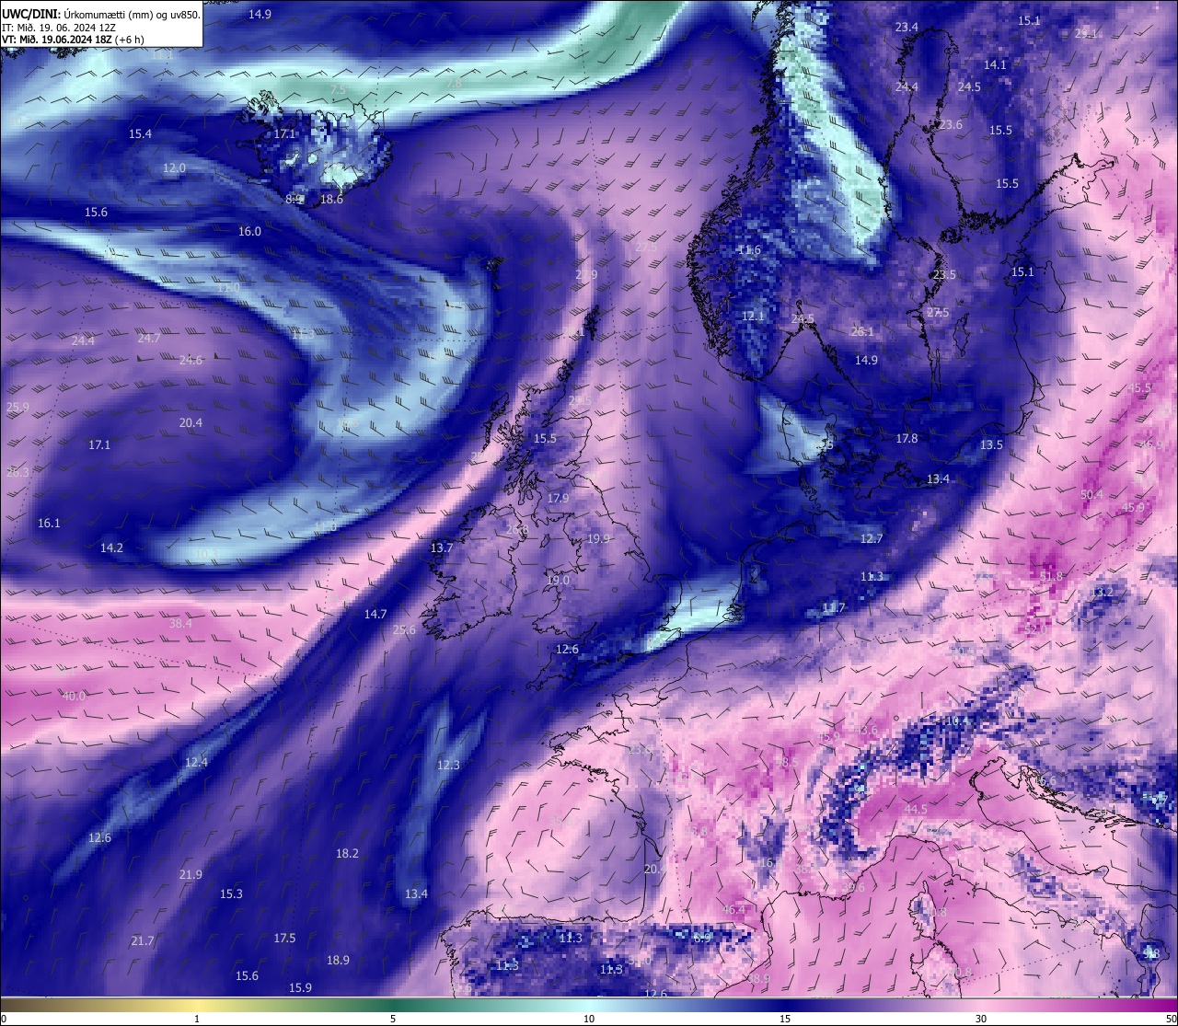Click the 24.6 value label

point(191,361)
